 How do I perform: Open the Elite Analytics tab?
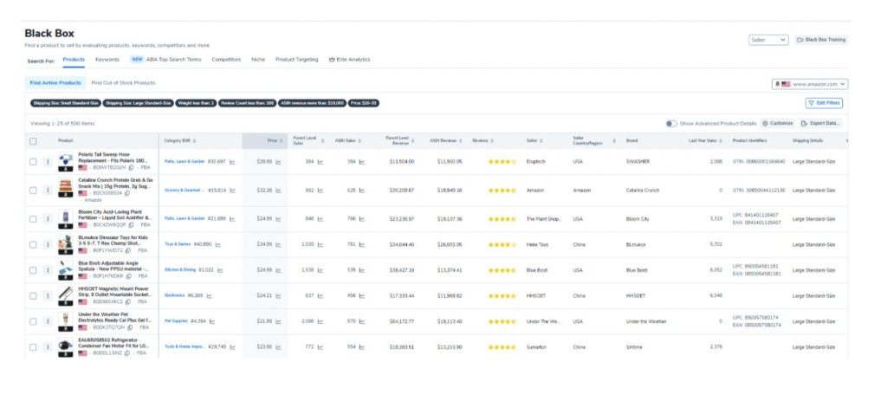click(350, 60)
